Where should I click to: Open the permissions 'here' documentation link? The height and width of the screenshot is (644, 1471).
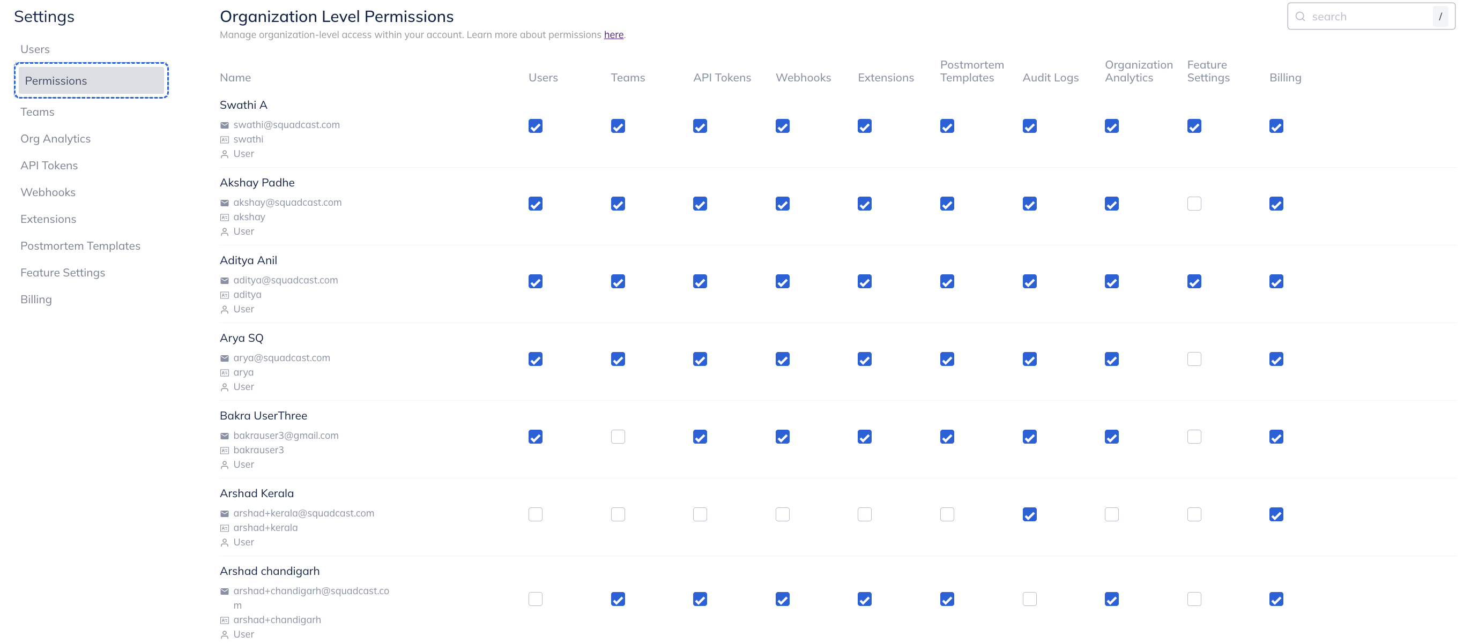[613, 35]
